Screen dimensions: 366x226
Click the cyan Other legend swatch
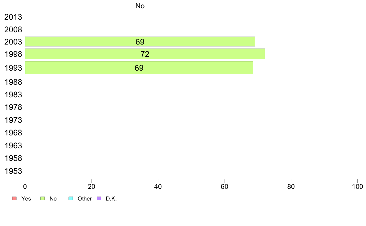pos(71,198)
